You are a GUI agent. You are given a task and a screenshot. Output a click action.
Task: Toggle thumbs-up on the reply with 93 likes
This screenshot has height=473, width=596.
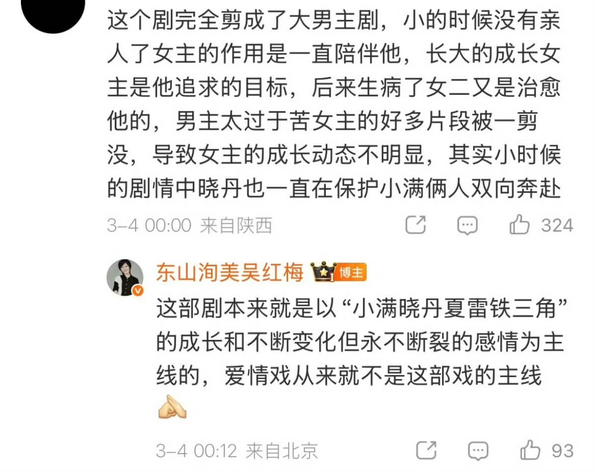(530, 450)
